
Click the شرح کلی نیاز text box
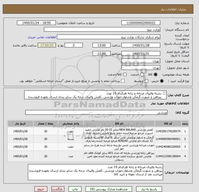[x=95, y=95]
